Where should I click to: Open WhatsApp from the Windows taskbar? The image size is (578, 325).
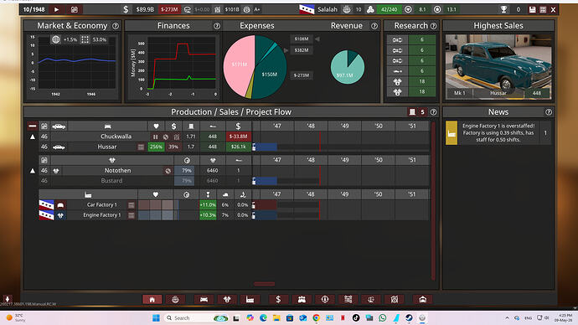click(x=383, y=317)
